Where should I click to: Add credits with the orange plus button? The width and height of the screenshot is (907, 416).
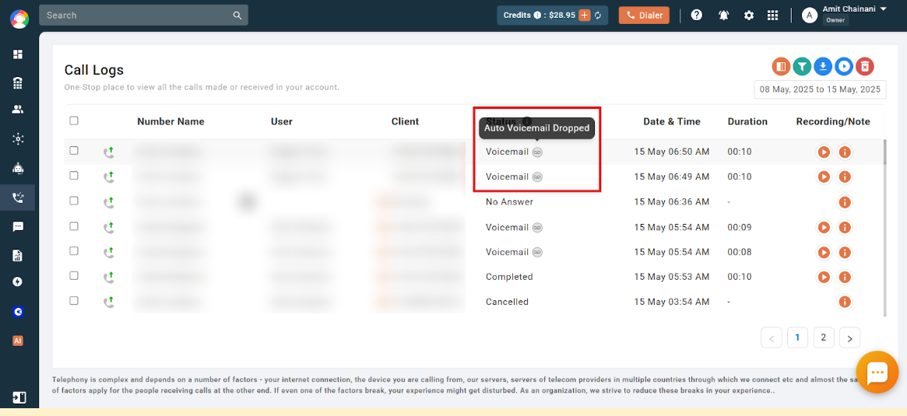click(585, 16)
